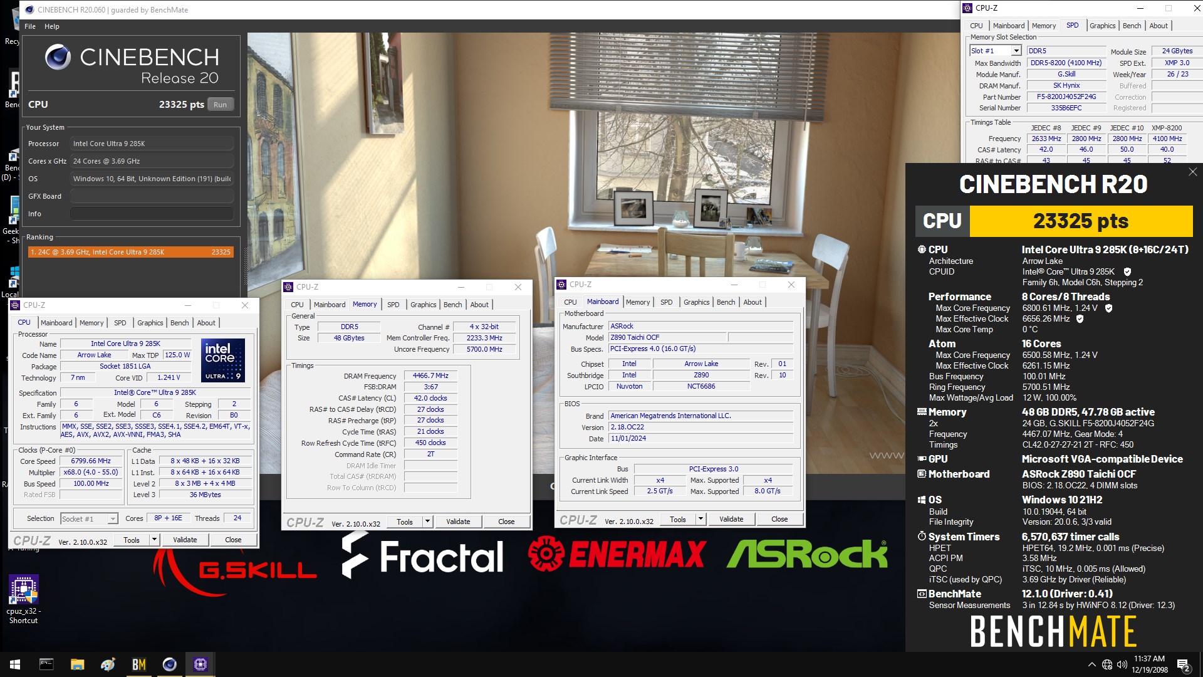The width and height of the screenshot is (1203, 677).
Task: Click Validate in the Memory CPU-Z window
Action: coord(458,522)
